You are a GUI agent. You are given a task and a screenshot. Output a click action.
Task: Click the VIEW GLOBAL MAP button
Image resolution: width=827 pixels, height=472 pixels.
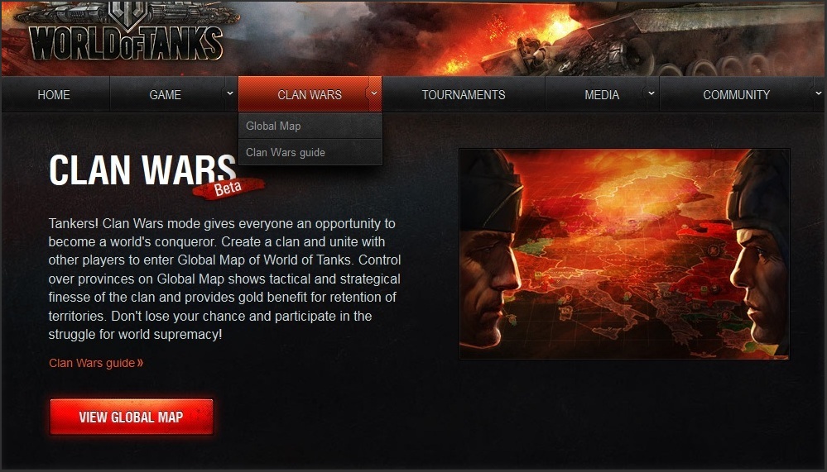point(132,417)
